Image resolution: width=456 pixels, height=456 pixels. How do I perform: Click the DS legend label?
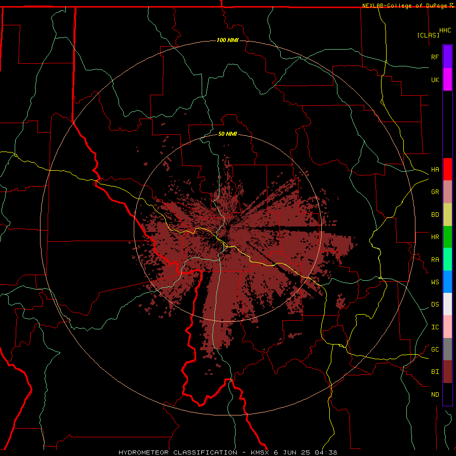click(x=435, y=305)
